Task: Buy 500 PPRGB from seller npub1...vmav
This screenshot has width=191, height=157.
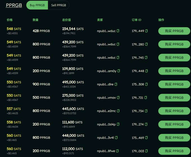Action: 174,98
